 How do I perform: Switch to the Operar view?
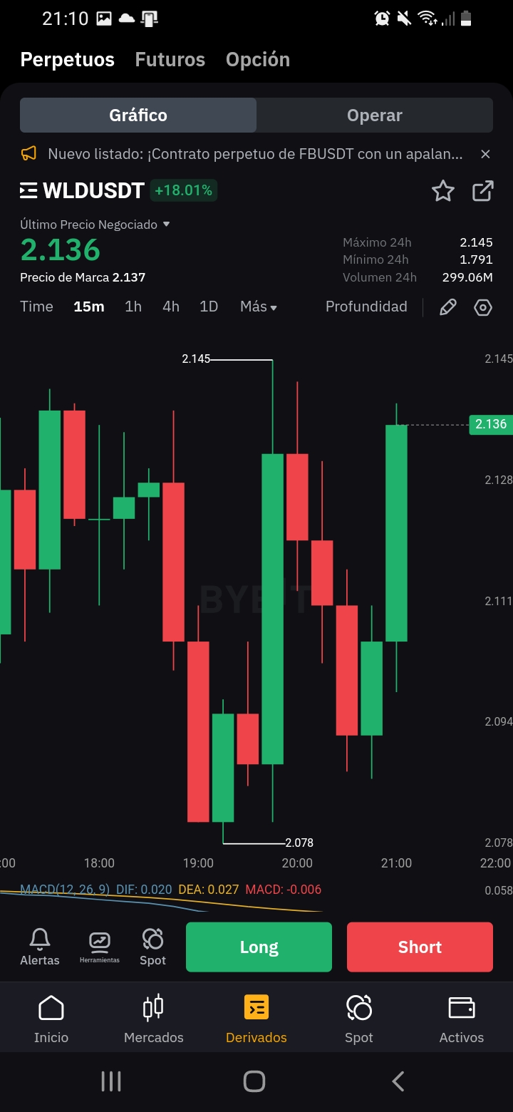[x=375, y=115]
